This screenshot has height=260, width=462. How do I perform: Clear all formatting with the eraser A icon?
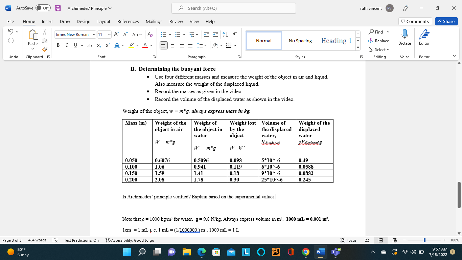pos(151,35)
